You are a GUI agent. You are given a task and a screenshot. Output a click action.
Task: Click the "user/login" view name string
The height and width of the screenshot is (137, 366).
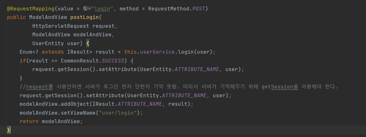point(118,113)
